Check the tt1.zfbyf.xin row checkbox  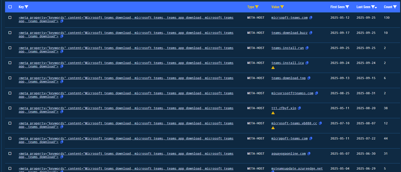coord(10,108)
